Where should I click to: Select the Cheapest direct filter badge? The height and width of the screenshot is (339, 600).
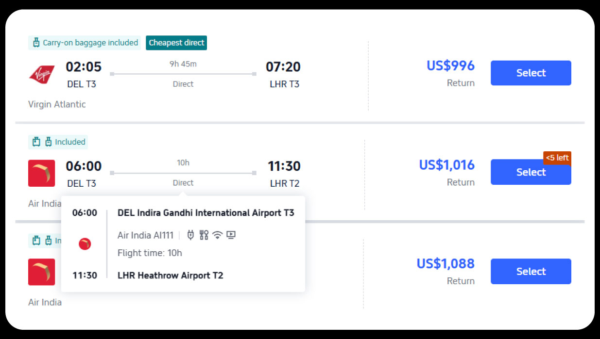pos(176,43)
